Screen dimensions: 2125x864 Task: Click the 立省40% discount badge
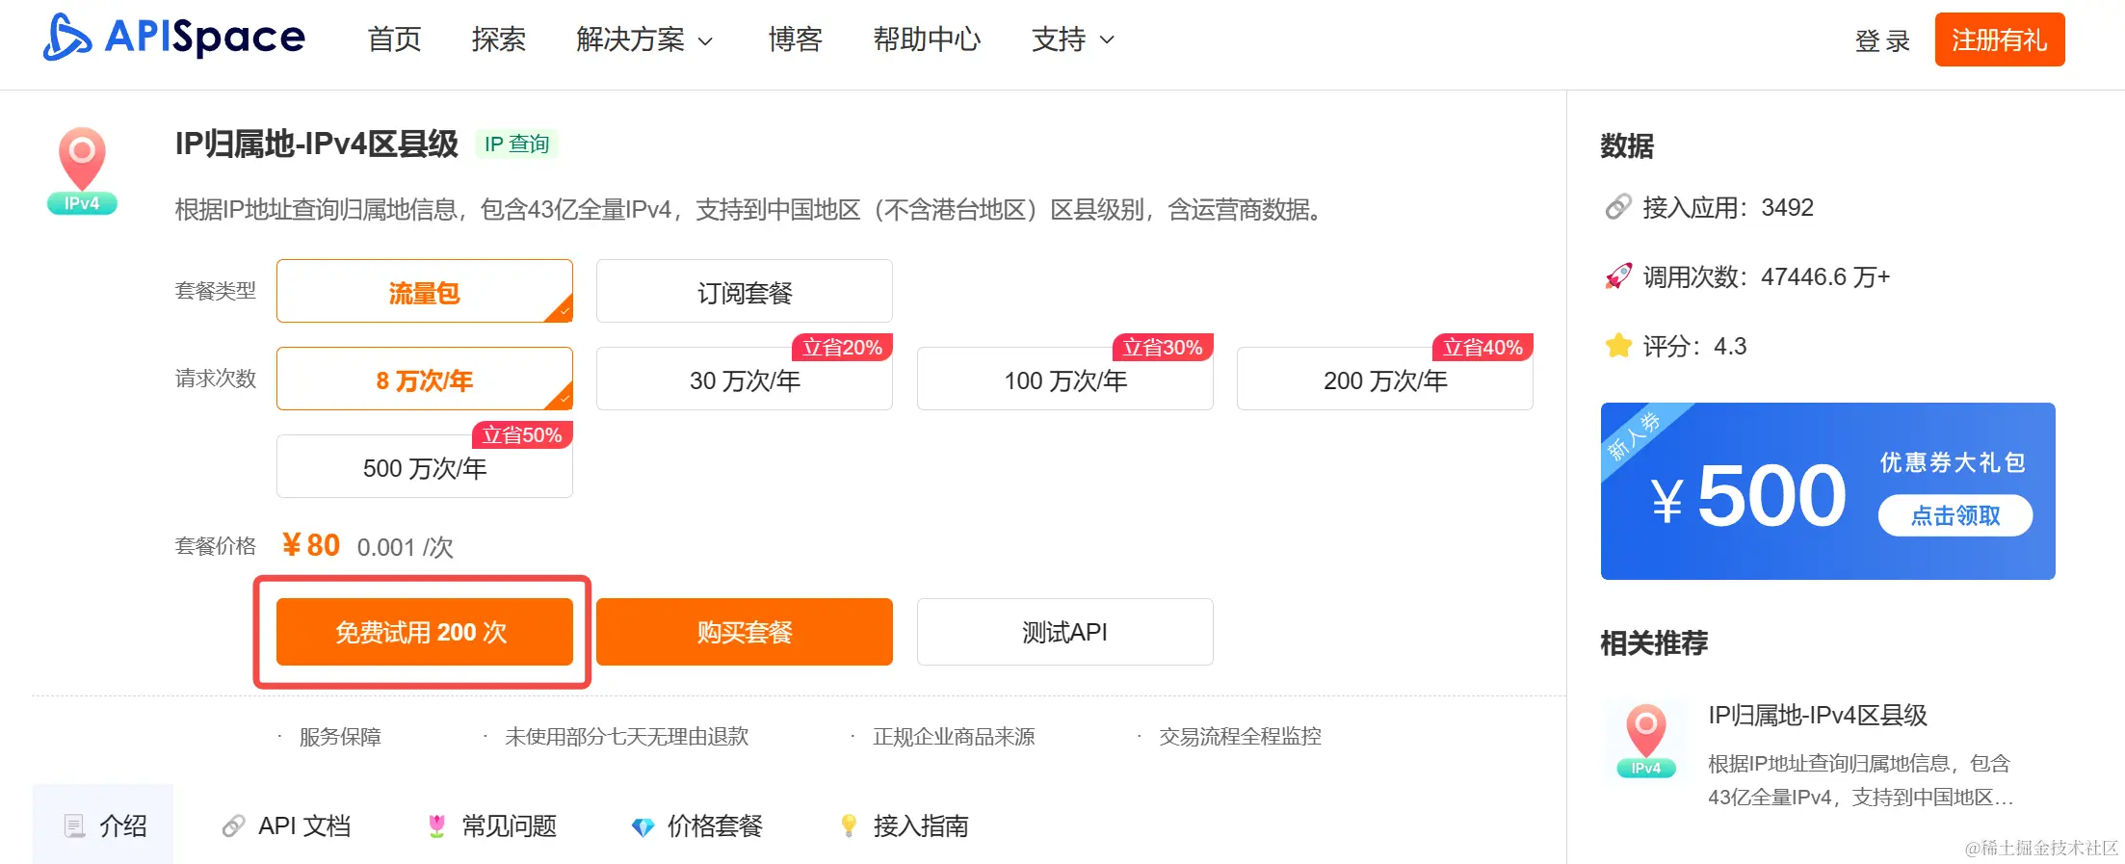[1483, 347]
